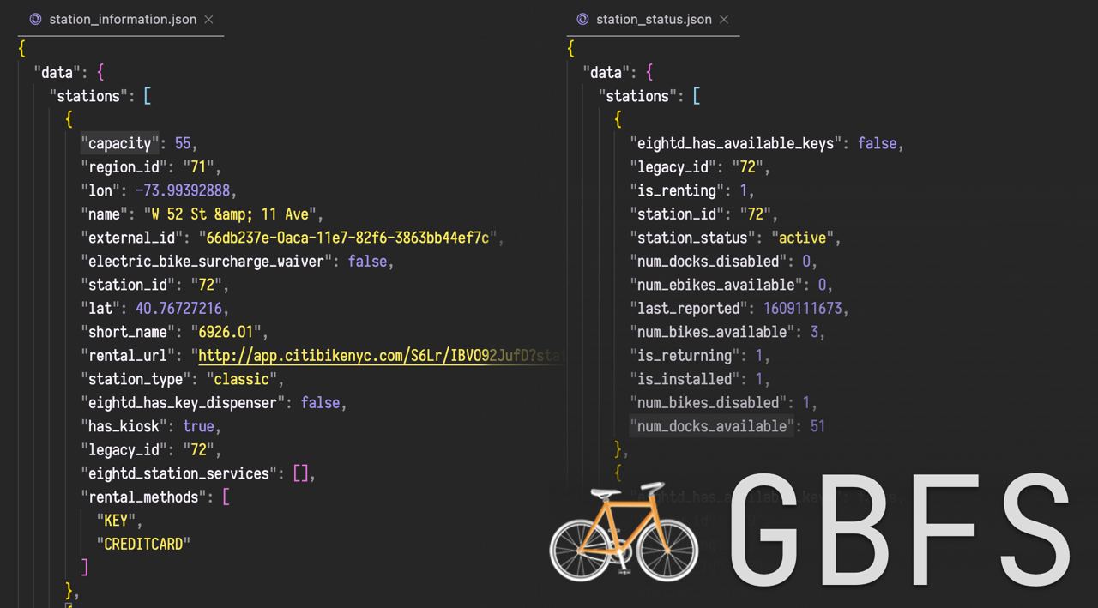Image resolution: width=1098 pixels, height=608 pixels.
Task: Click the true value of has_kiosk
Action: (200, 426)
